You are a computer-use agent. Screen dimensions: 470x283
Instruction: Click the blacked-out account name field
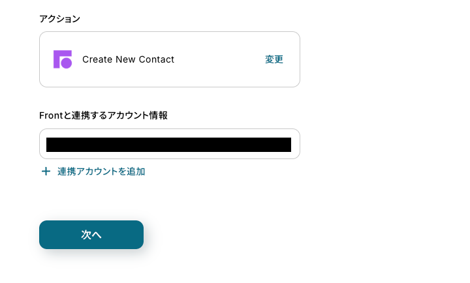168,145
